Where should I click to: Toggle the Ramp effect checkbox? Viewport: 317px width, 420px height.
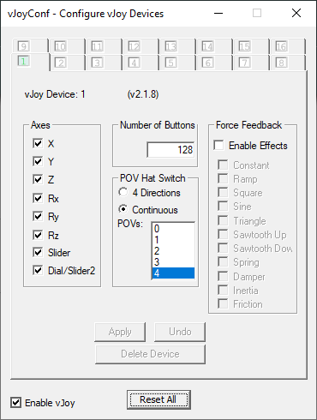click(x=223, y=178)
